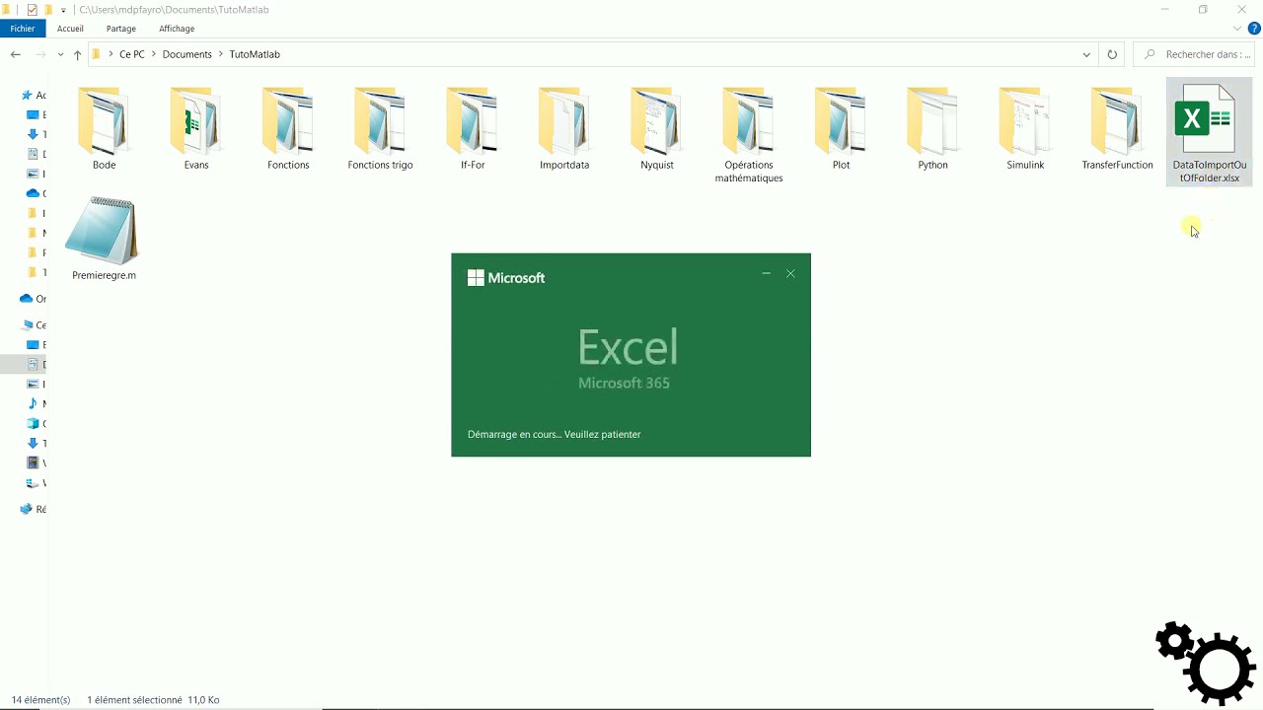The image size is (1263, 710).
Task: Expand the chevron after Ce PC breadcrumb
Action: [x=153, y=54]
